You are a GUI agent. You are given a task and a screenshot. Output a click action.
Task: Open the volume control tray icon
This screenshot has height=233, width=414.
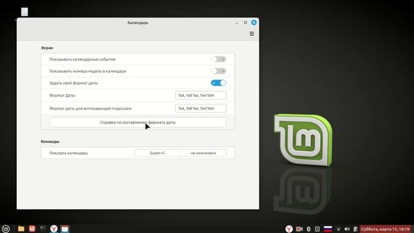[x=347, y=229]
